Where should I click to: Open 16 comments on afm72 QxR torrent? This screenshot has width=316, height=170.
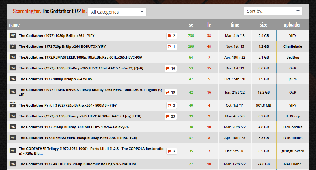pyautogui.click(x=170, y=68)
